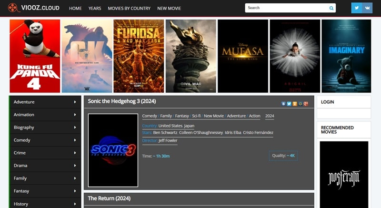381x208 pixels.
Task: Open the NEW MOVIE section
Action: click(169, 8)
